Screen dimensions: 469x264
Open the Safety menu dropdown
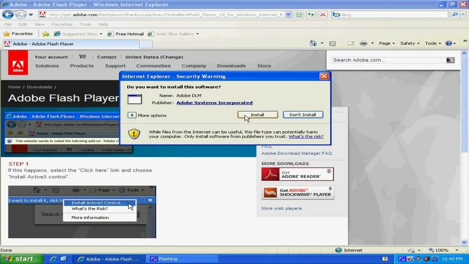point(410,43)
